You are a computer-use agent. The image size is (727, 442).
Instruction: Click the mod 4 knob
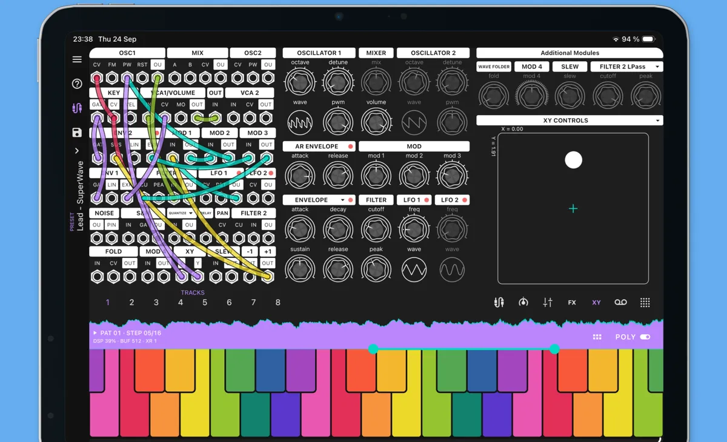click(532, 96)
